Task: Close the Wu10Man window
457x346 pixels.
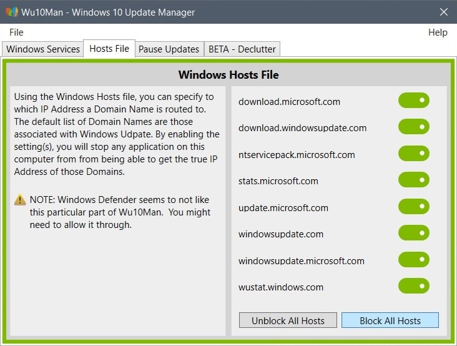Action: (x=444, y=12)
